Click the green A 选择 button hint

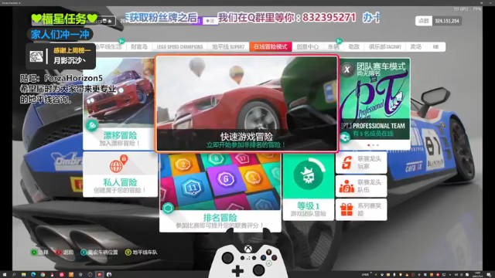[x=39, y=253]
